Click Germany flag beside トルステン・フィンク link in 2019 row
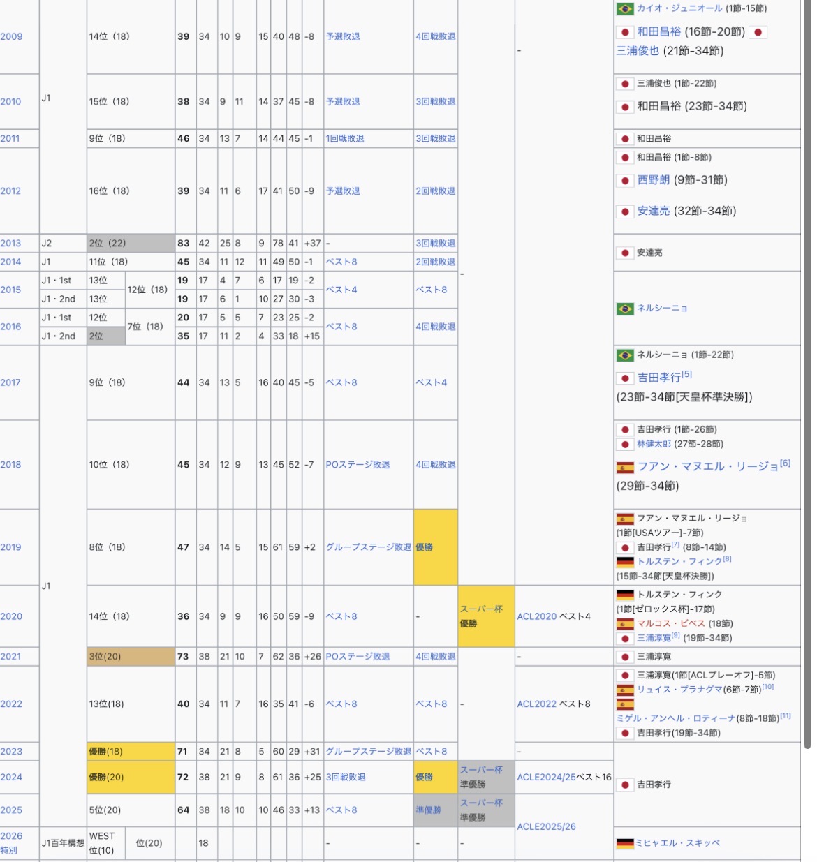Viewport: 817px width, 862px height. tap(625, 562)
